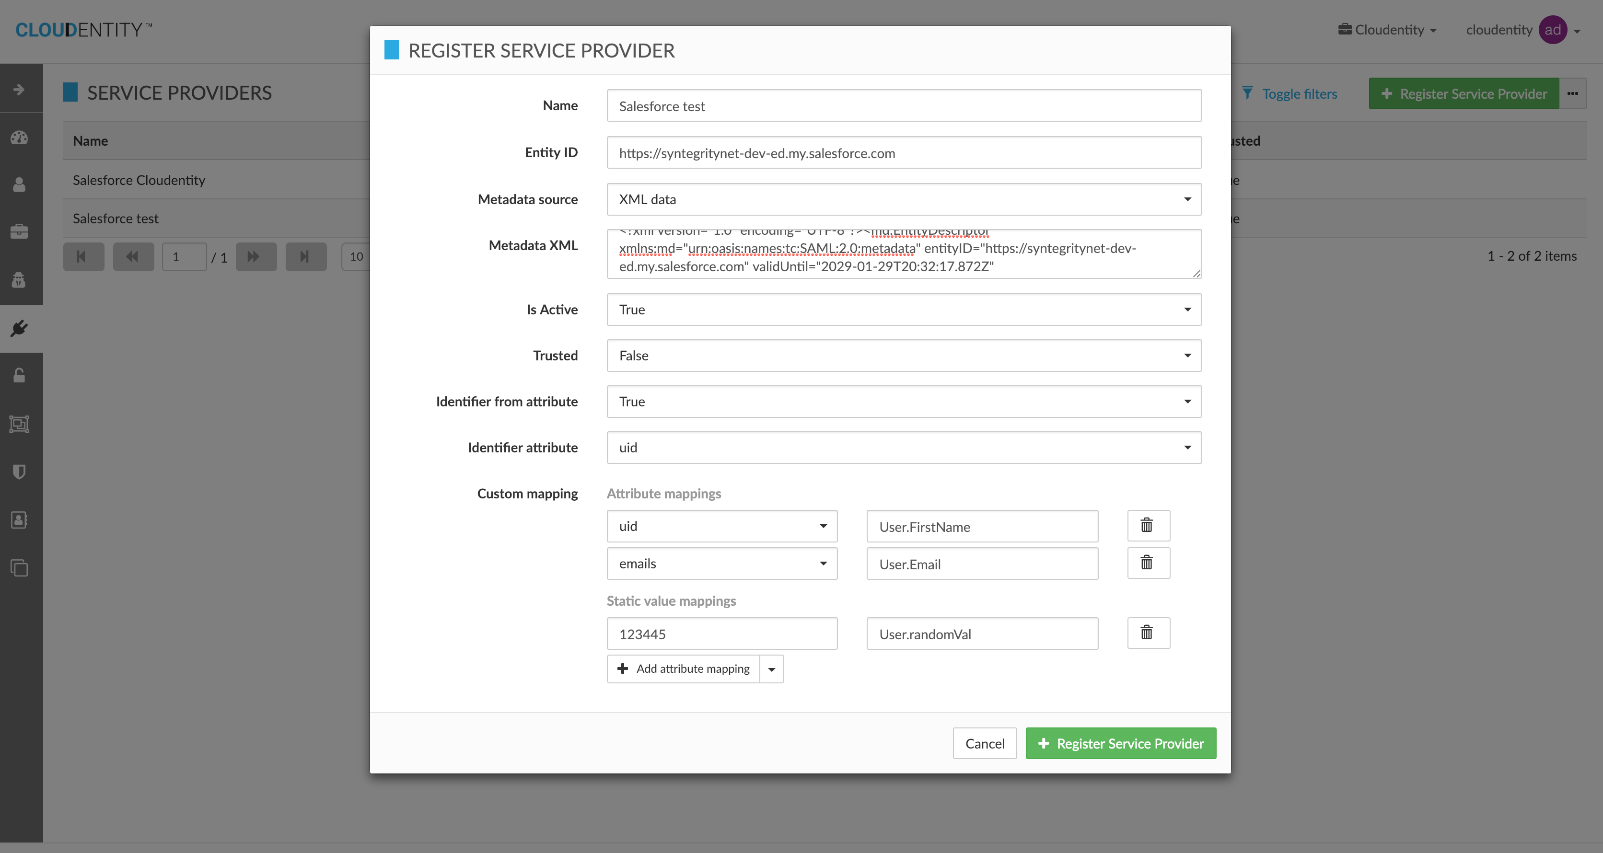Open the Metadata source dropdown

[x=904, y=199]
